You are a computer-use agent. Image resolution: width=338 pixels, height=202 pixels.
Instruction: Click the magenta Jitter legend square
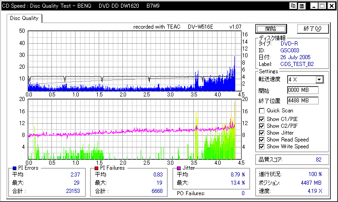(x=179, y=168)
